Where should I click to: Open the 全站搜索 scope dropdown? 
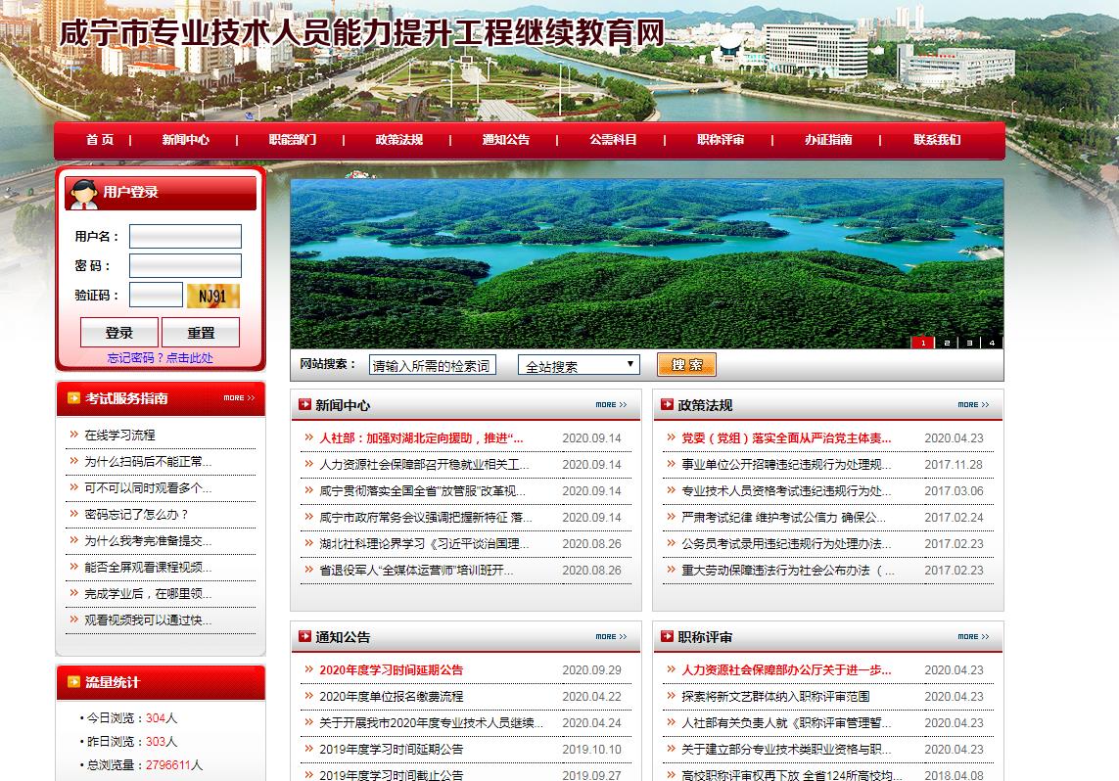point(579,365)
